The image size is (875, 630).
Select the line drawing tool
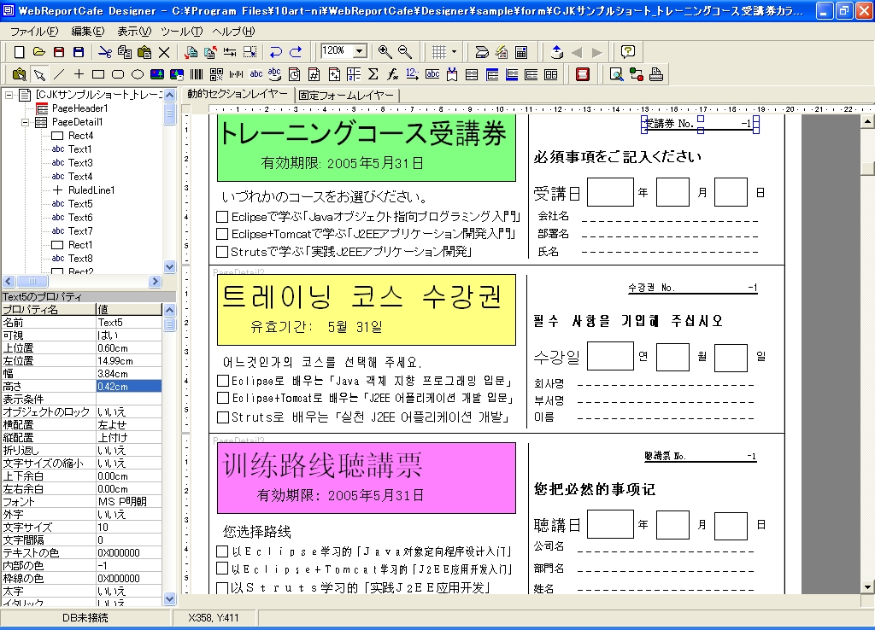[x=59, y=74]
